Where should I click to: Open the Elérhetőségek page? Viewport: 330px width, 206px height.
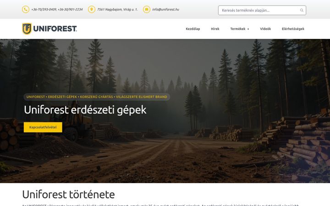click(293, 29)
